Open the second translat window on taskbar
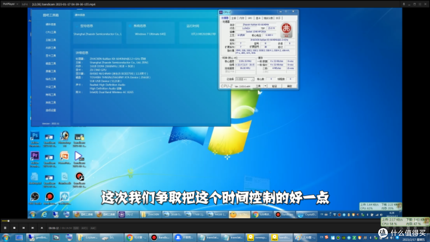This screenshot has width=430, height=242. point(233,238)
